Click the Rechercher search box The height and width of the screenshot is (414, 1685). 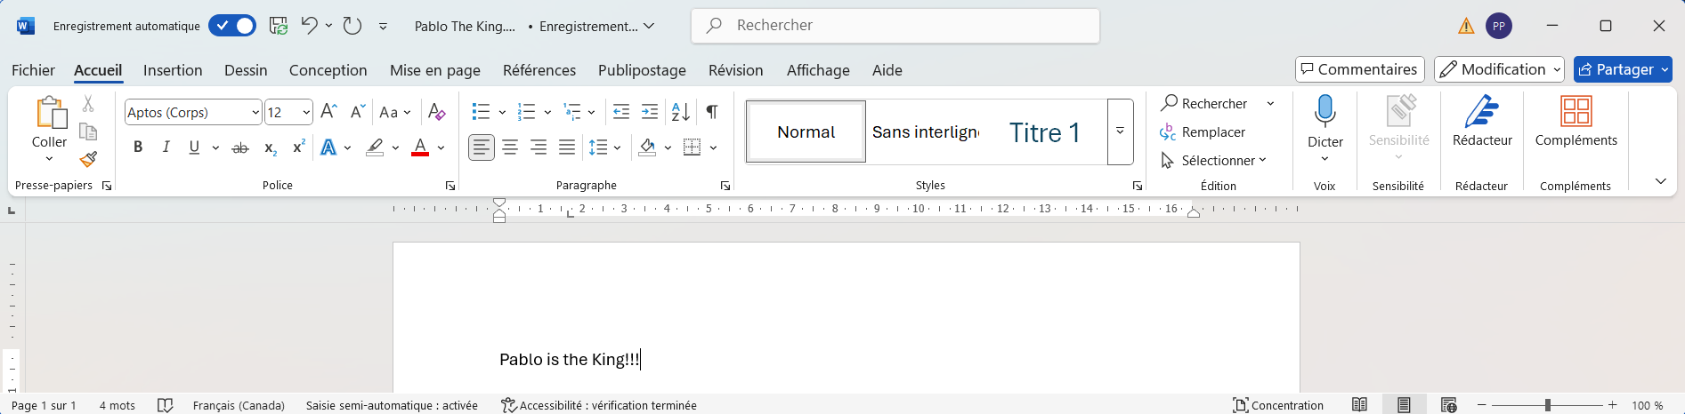click(x=895, y=26)
